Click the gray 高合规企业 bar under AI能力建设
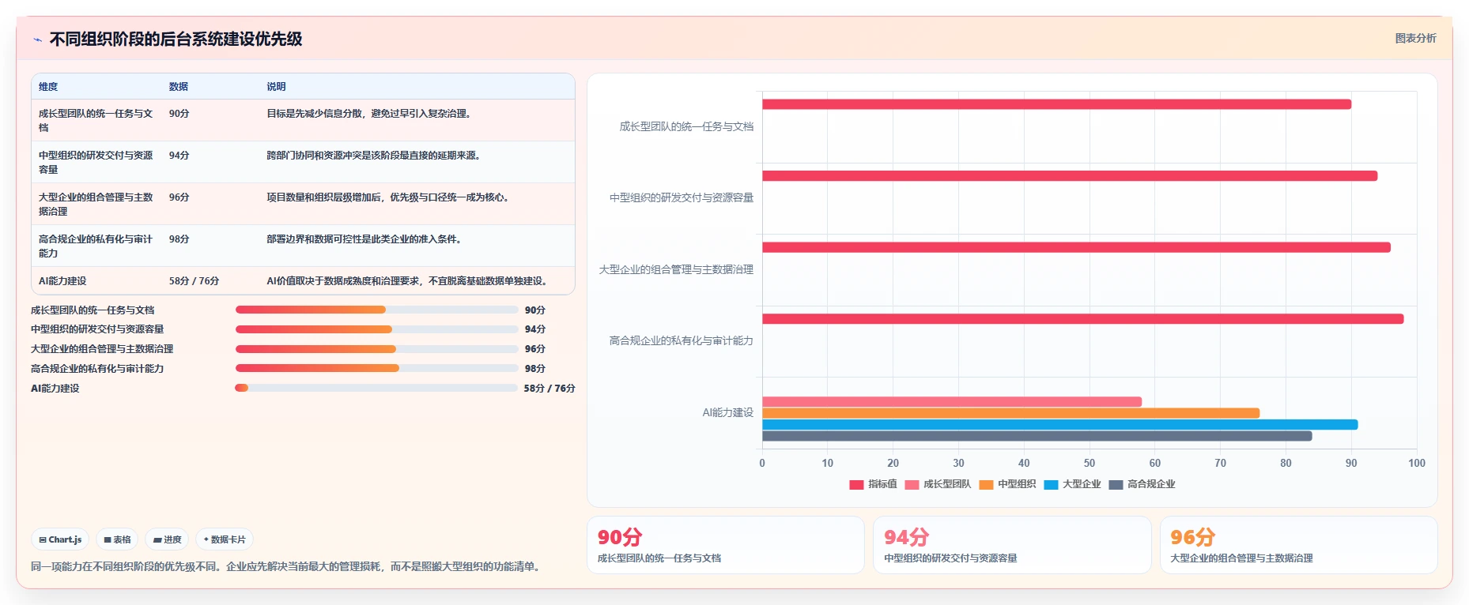This screenshot has height=605, width=1469. click(1037, 436)
